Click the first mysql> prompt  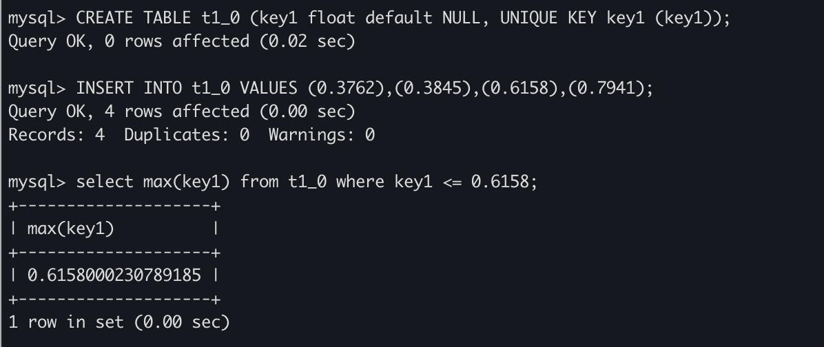click(37, 18)
